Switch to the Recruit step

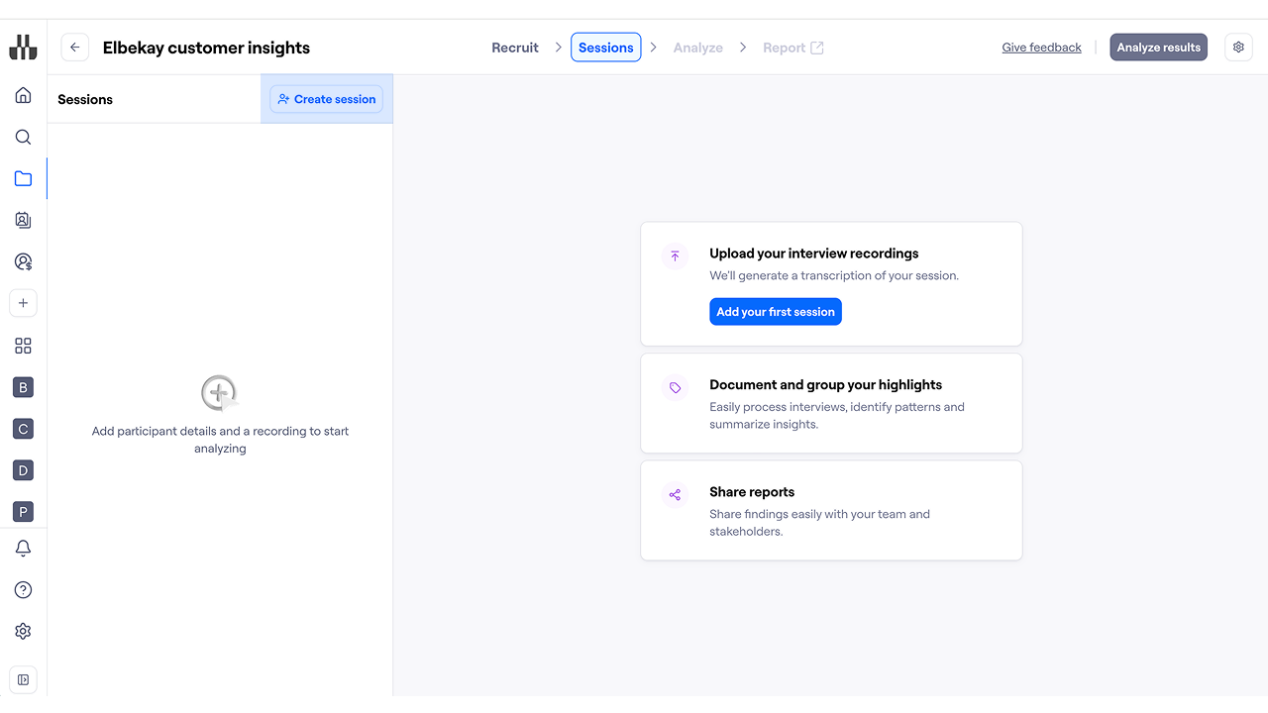pyautogui.click(x=515, y=48)
